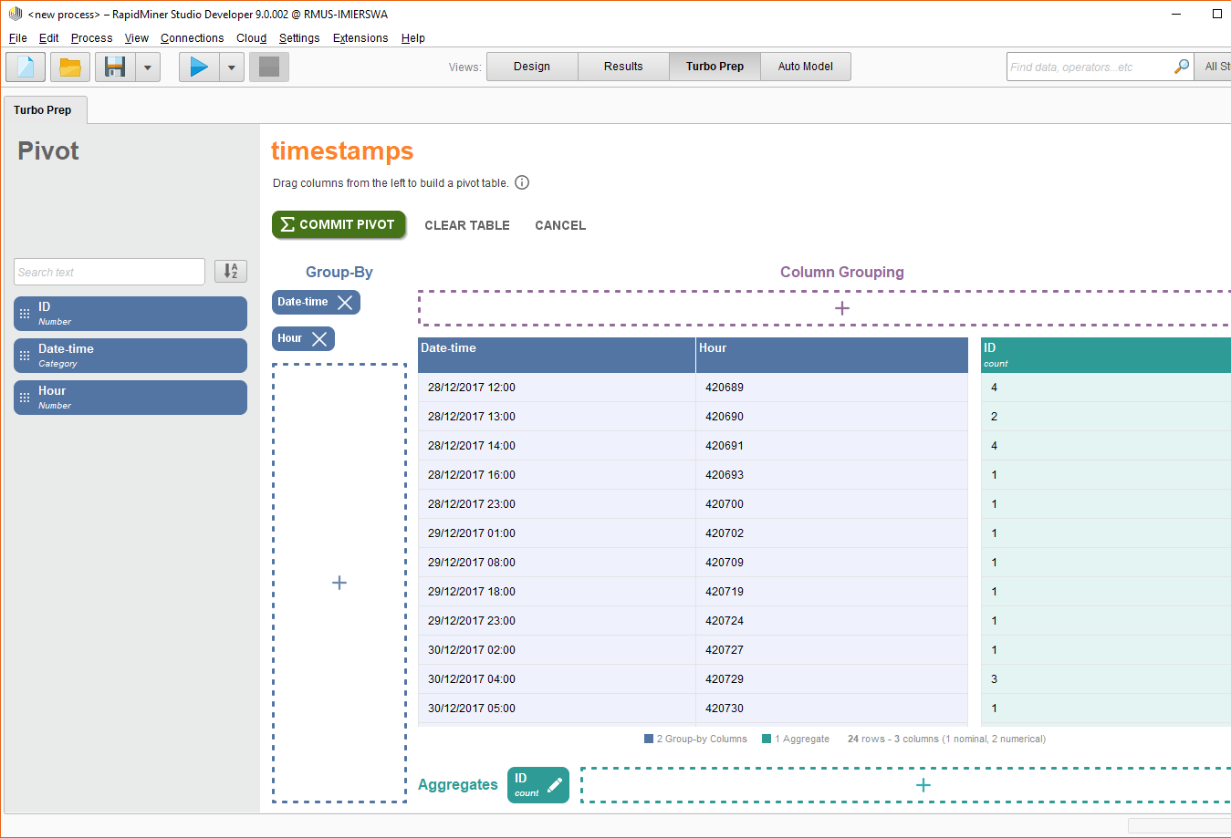Select the Hour Number column chip
This screenshot has width=1231, height=838.
(130, 398)
